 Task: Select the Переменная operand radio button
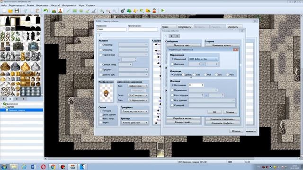172,90
